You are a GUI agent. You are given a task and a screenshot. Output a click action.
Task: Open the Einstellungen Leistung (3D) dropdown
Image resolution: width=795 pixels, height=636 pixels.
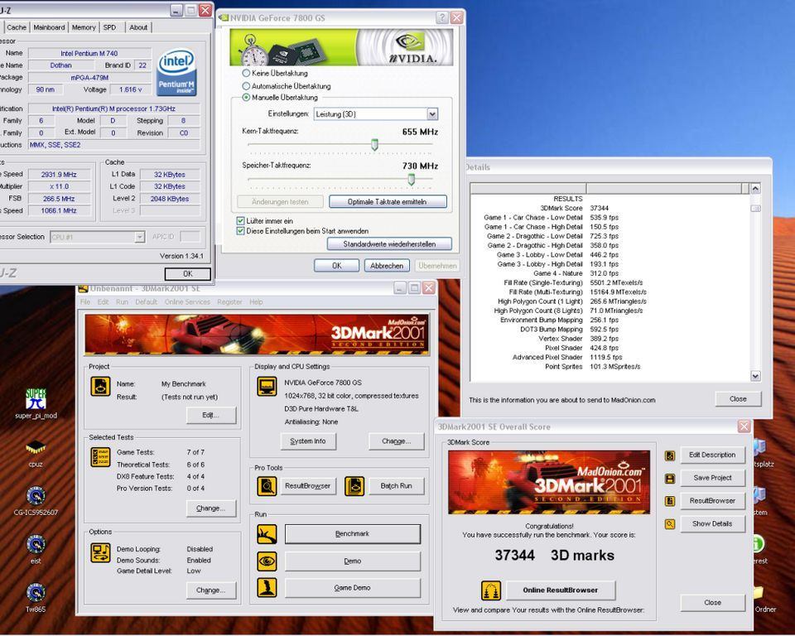376,113
